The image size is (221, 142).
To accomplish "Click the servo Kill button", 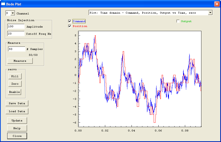I will click(x=15, y=76).
